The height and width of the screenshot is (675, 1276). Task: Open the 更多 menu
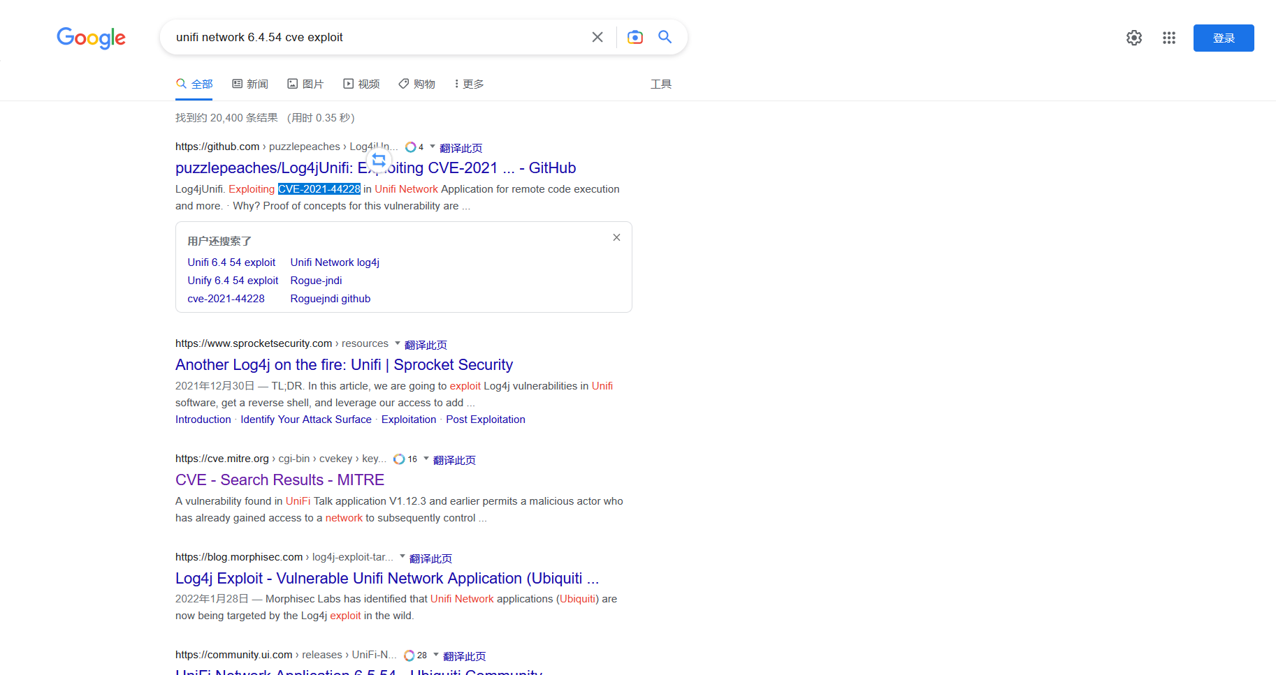tap(469, 84)
